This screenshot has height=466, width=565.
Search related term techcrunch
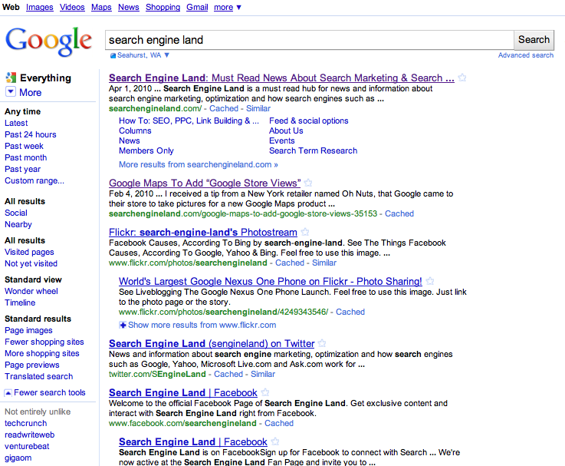26,423
